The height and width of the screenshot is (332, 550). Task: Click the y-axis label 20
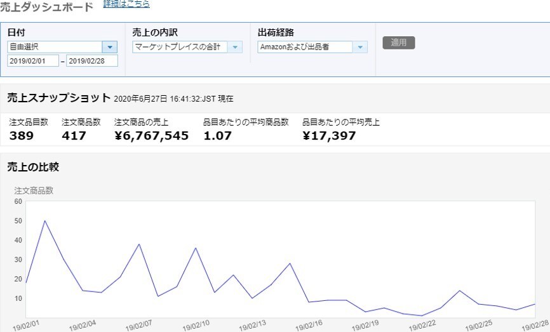point(18,279)
